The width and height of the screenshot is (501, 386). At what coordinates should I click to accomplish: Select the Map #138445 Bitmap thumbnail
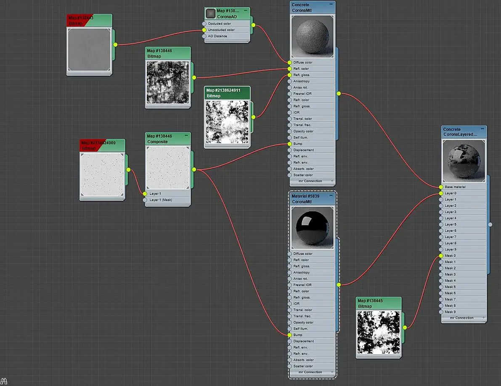point(379,333)
